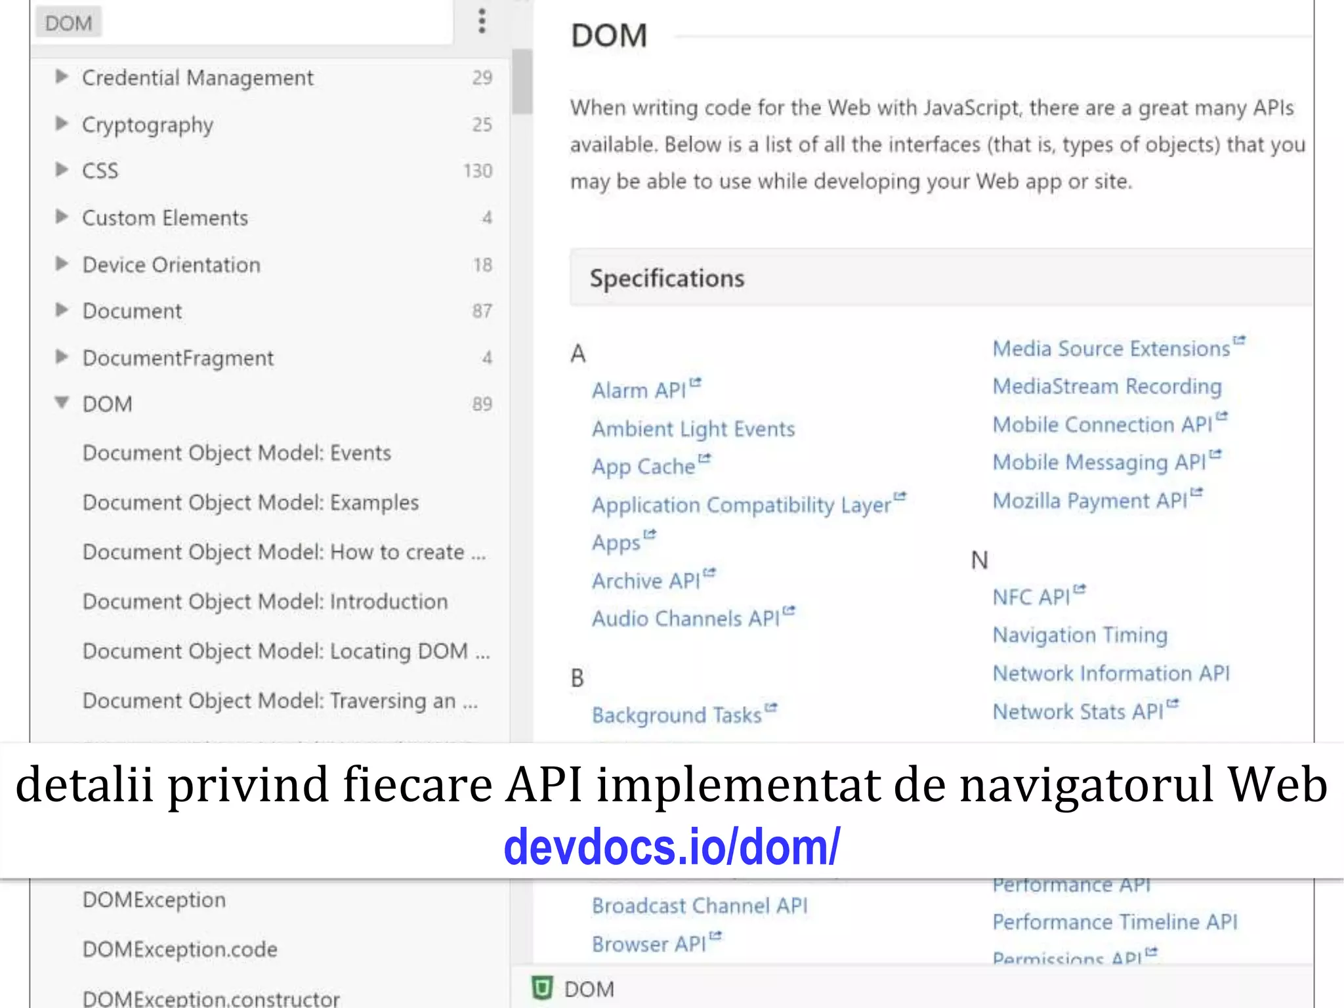This screenshot has height=1008, width=1344.
Task: Click external link icon next to Browser API
Action: coord(715,936)
